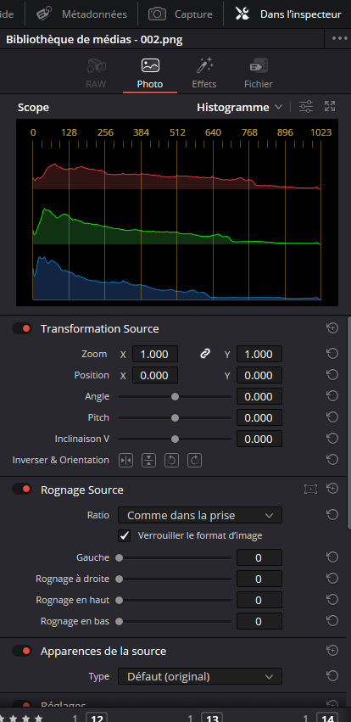351x722 pixels.
Task: Open the scope settings sliders icon
Action: (306, 107)
